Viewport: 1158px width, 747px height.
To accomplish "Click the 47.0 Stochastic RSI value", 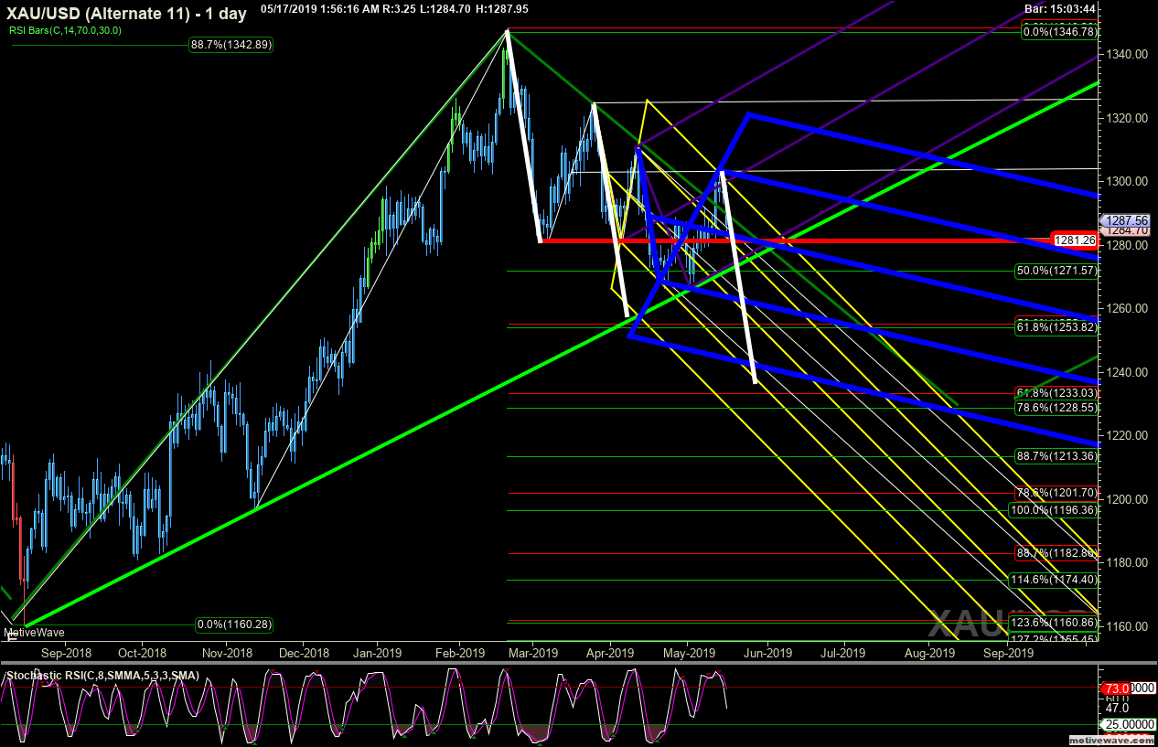I will 1117,708.
